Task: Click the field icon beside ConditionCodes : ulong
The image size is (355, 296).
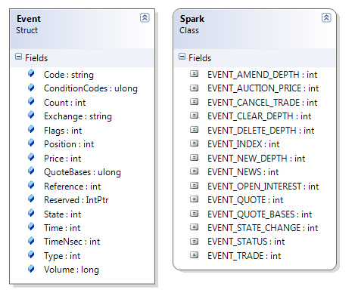Action: (x=31, y=88)
